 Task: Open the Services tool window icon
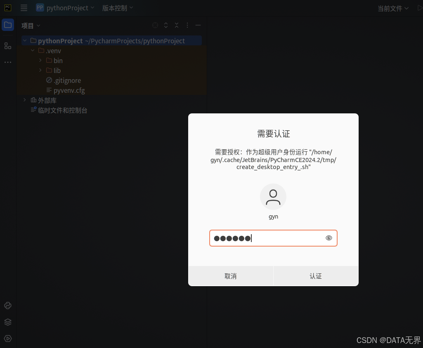8,338
